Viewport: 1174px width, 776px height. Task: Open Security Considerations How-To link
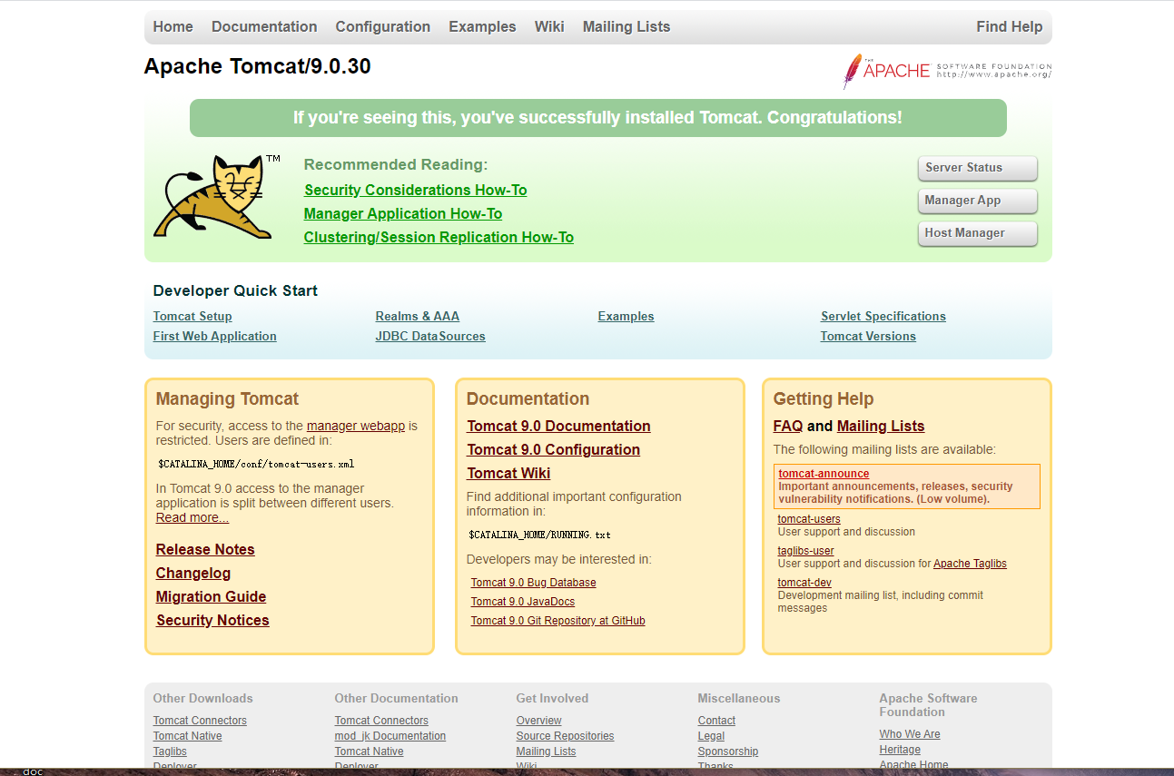coord(416,190)
